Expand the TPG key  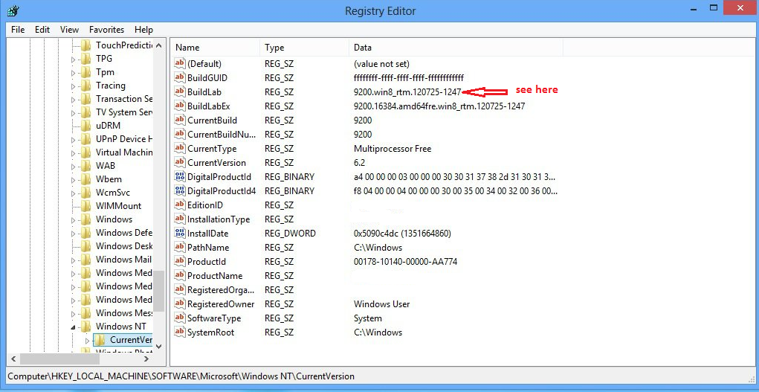tap(73, 60)
